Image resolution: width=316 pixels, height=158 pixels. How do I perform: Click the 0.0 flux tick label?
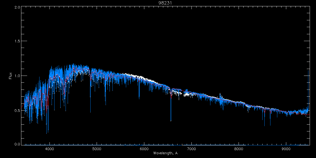tap(17, 144)
